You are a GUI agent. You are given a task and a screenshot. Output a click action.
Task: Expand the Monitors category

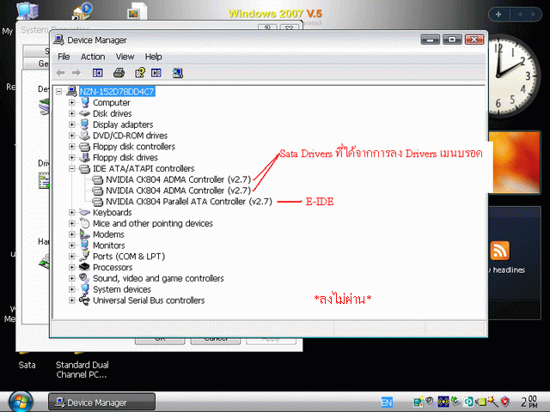(x=72, y=245)
